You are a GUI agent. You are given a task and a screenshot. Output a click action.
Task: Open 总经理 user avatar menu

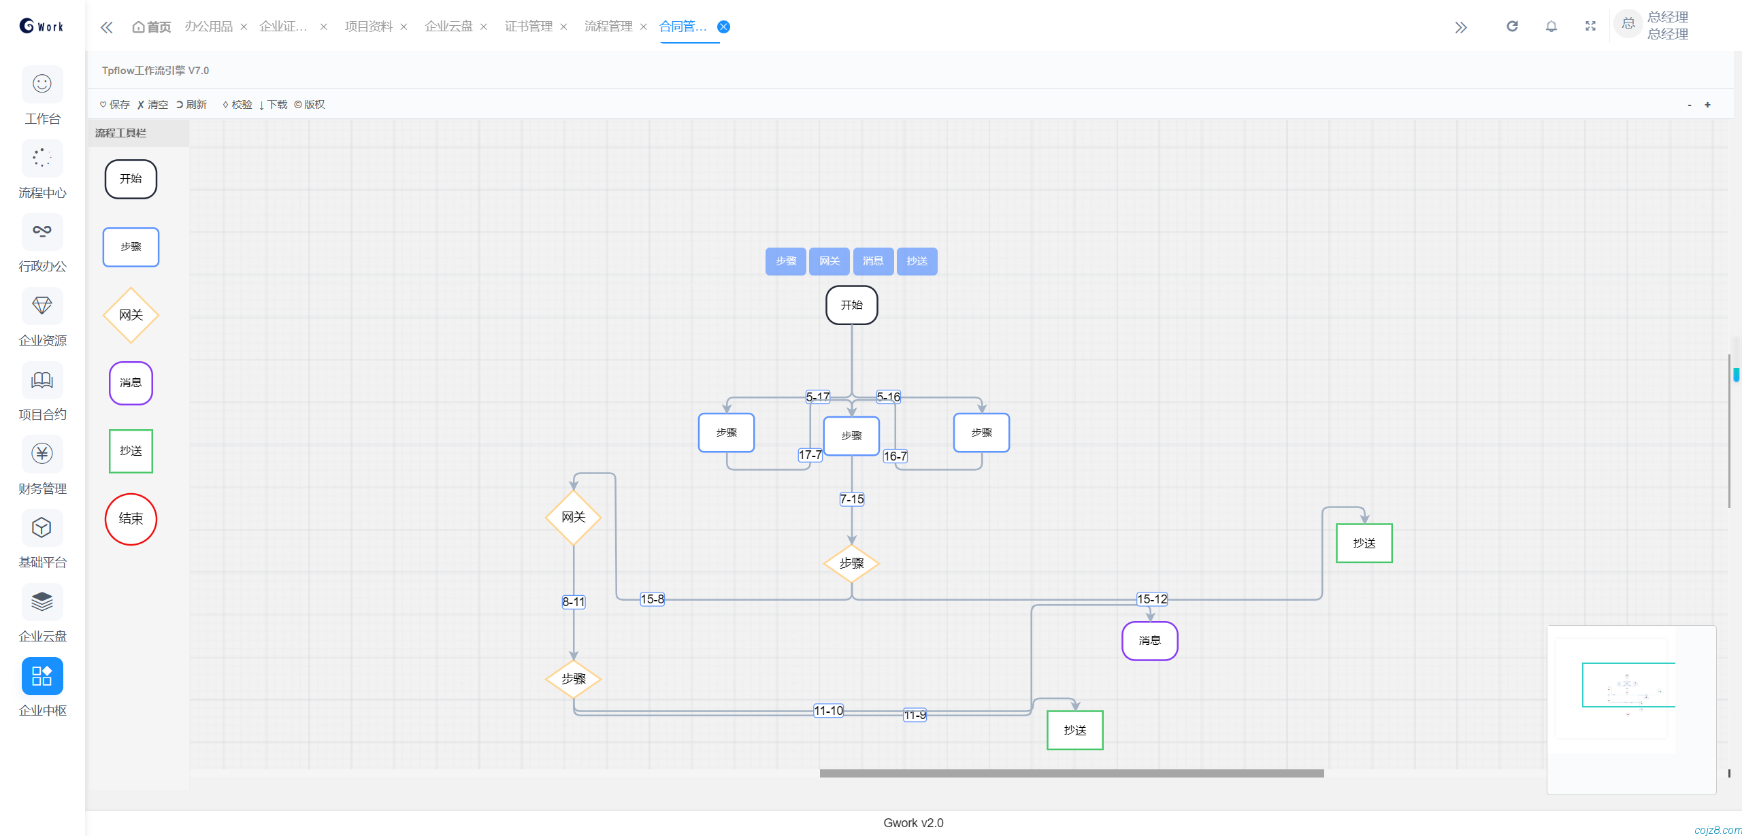[1628, 24]
